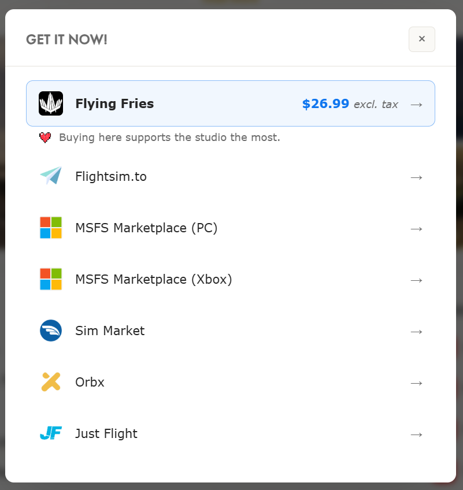This screenshot has height=490, width=463.
Task: Click the arrow next to Sim Market
Action: pyautogui.click(x=416, y=332)
